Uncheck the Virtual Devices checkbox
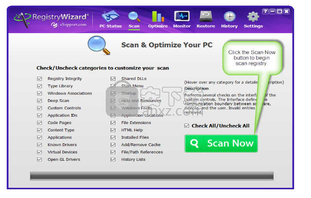Image resolution: width=311 pixels, height=198 pixels. pos(40,152)
